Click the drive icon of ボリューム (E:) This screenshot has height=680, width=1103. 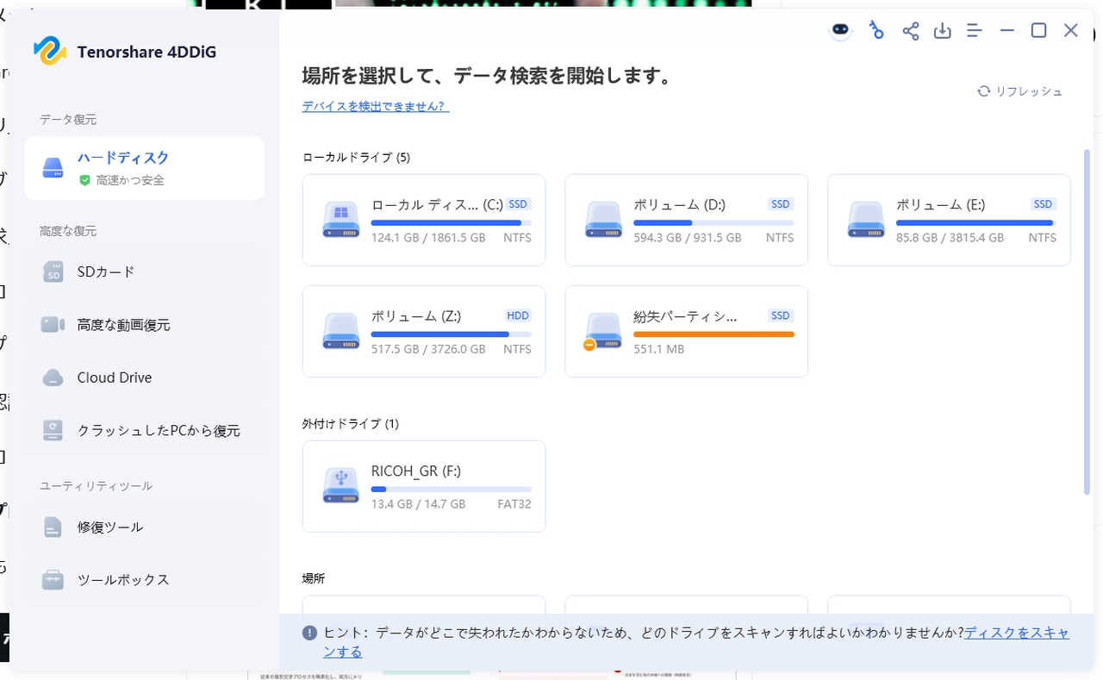pos(866,220)
